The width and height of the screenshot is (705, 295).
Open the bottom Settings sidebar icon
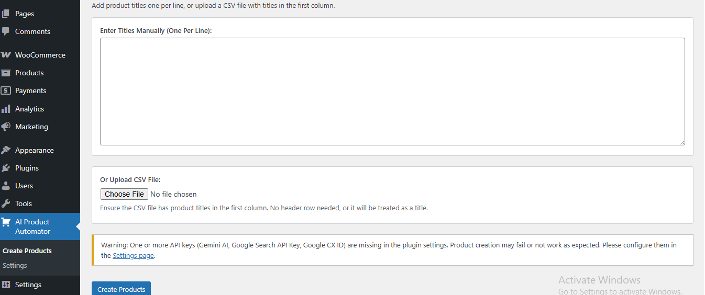tap(6, 285)
